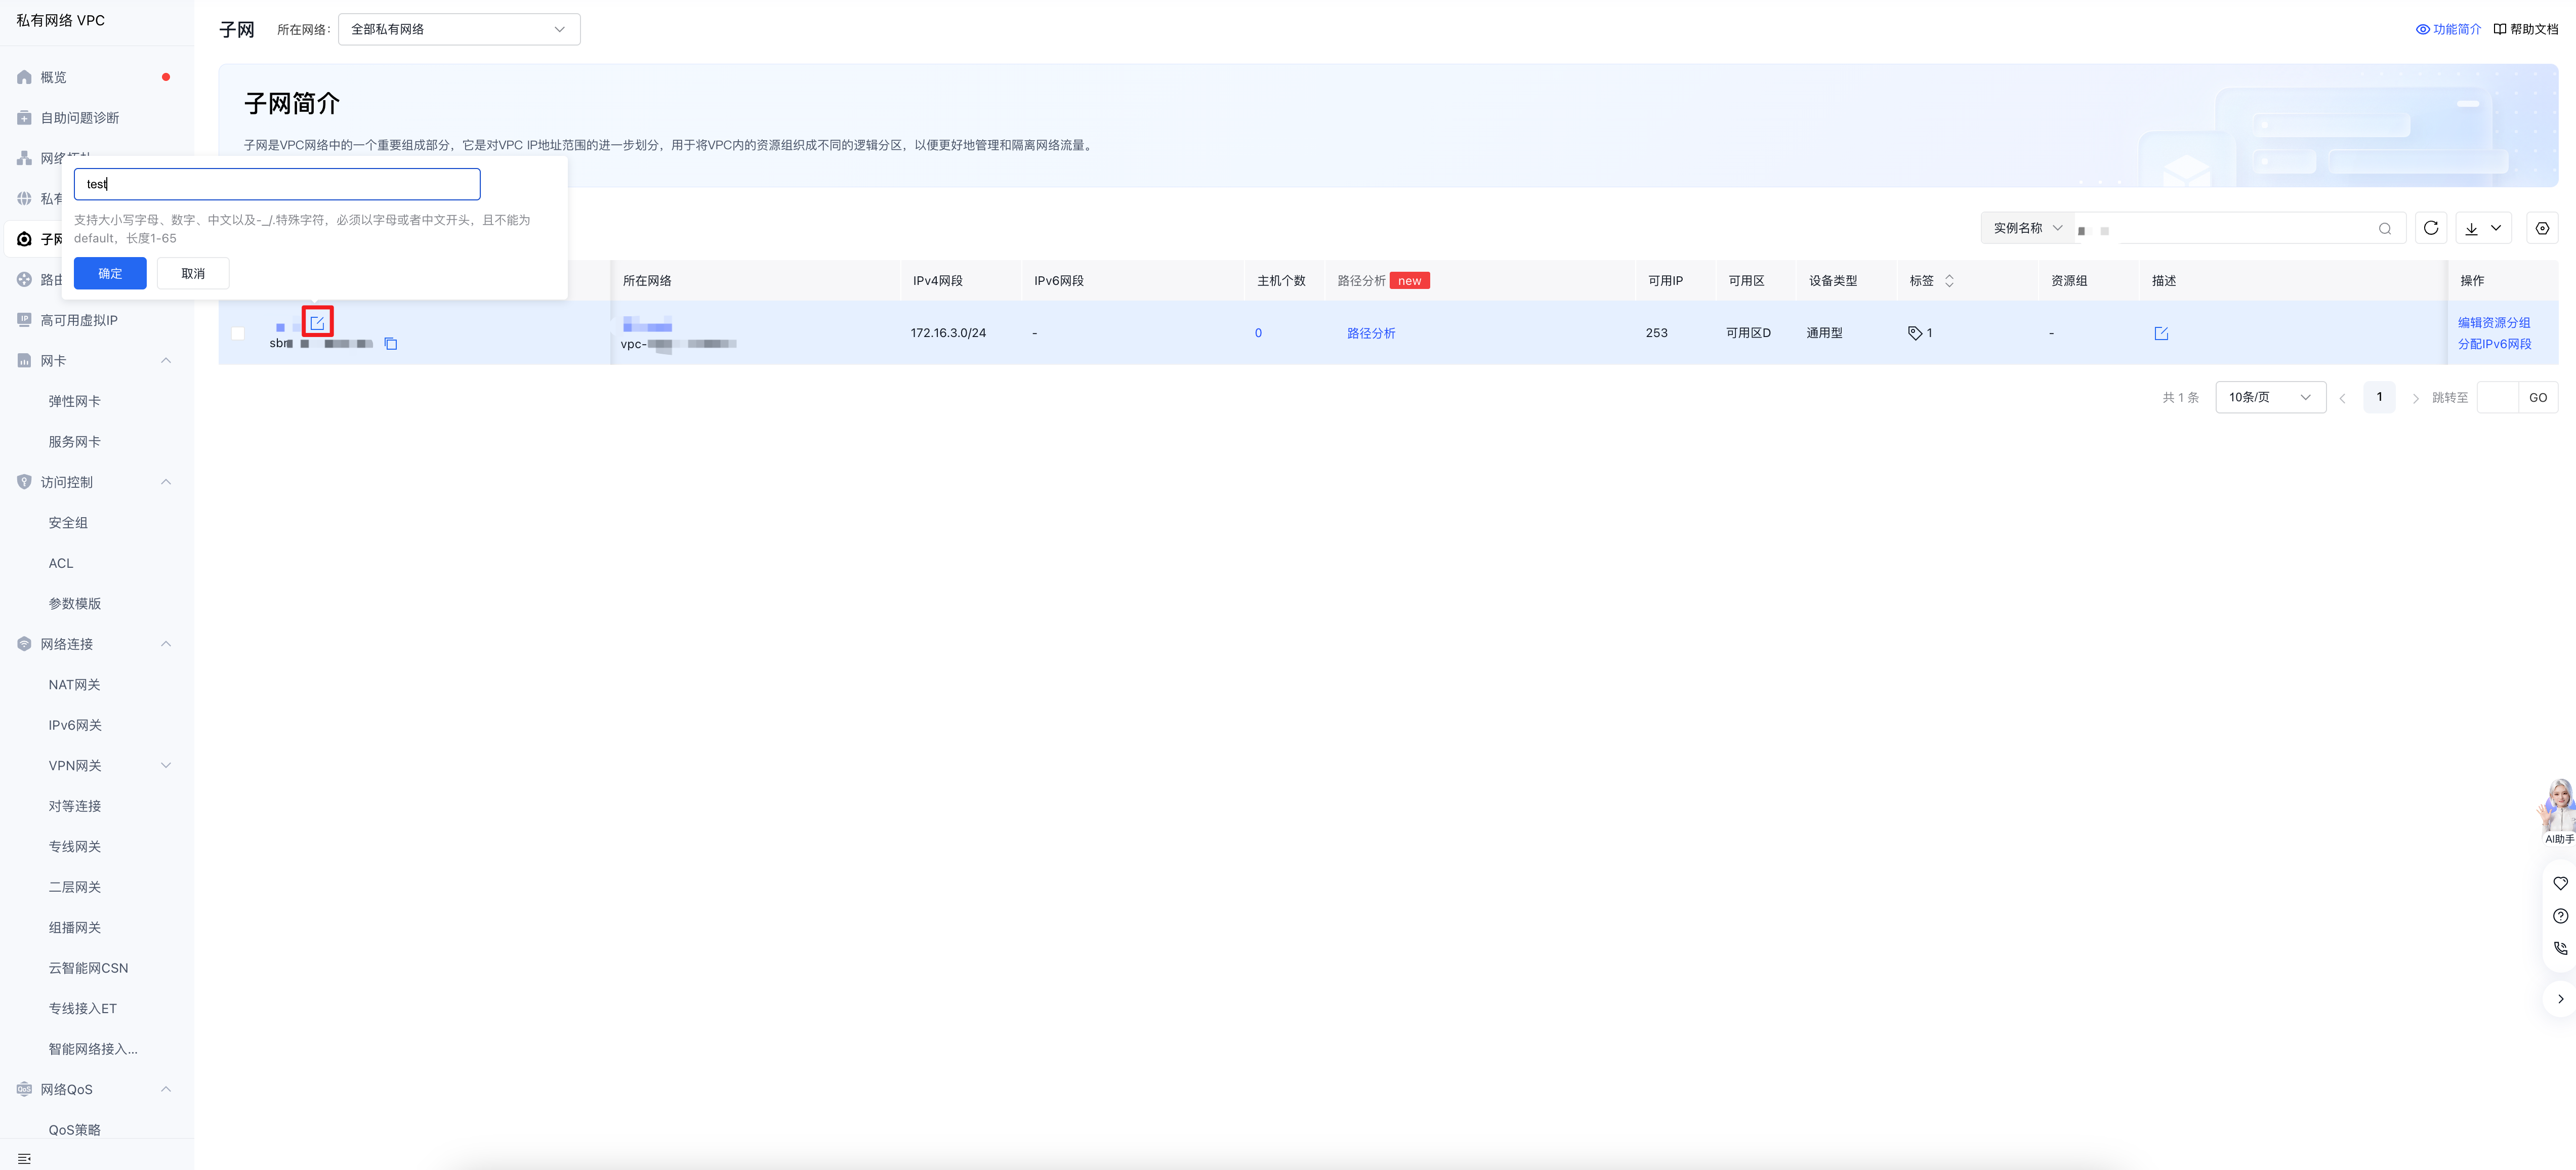Image resolution: width=2576 pixels, height=1170 pixels.
Task: Click the description edit icon in subnet row
Action: (x=2161, y=333)
